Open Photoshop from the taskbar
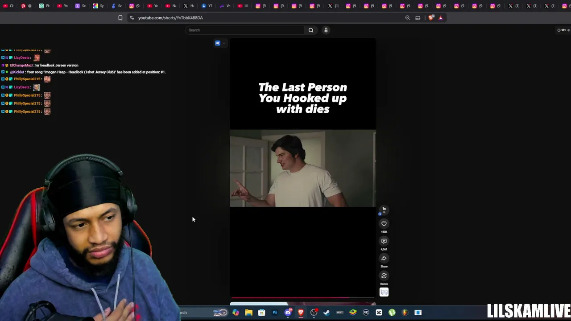Image resolution: width=571 pixels, height=321 pixels. 275,313
